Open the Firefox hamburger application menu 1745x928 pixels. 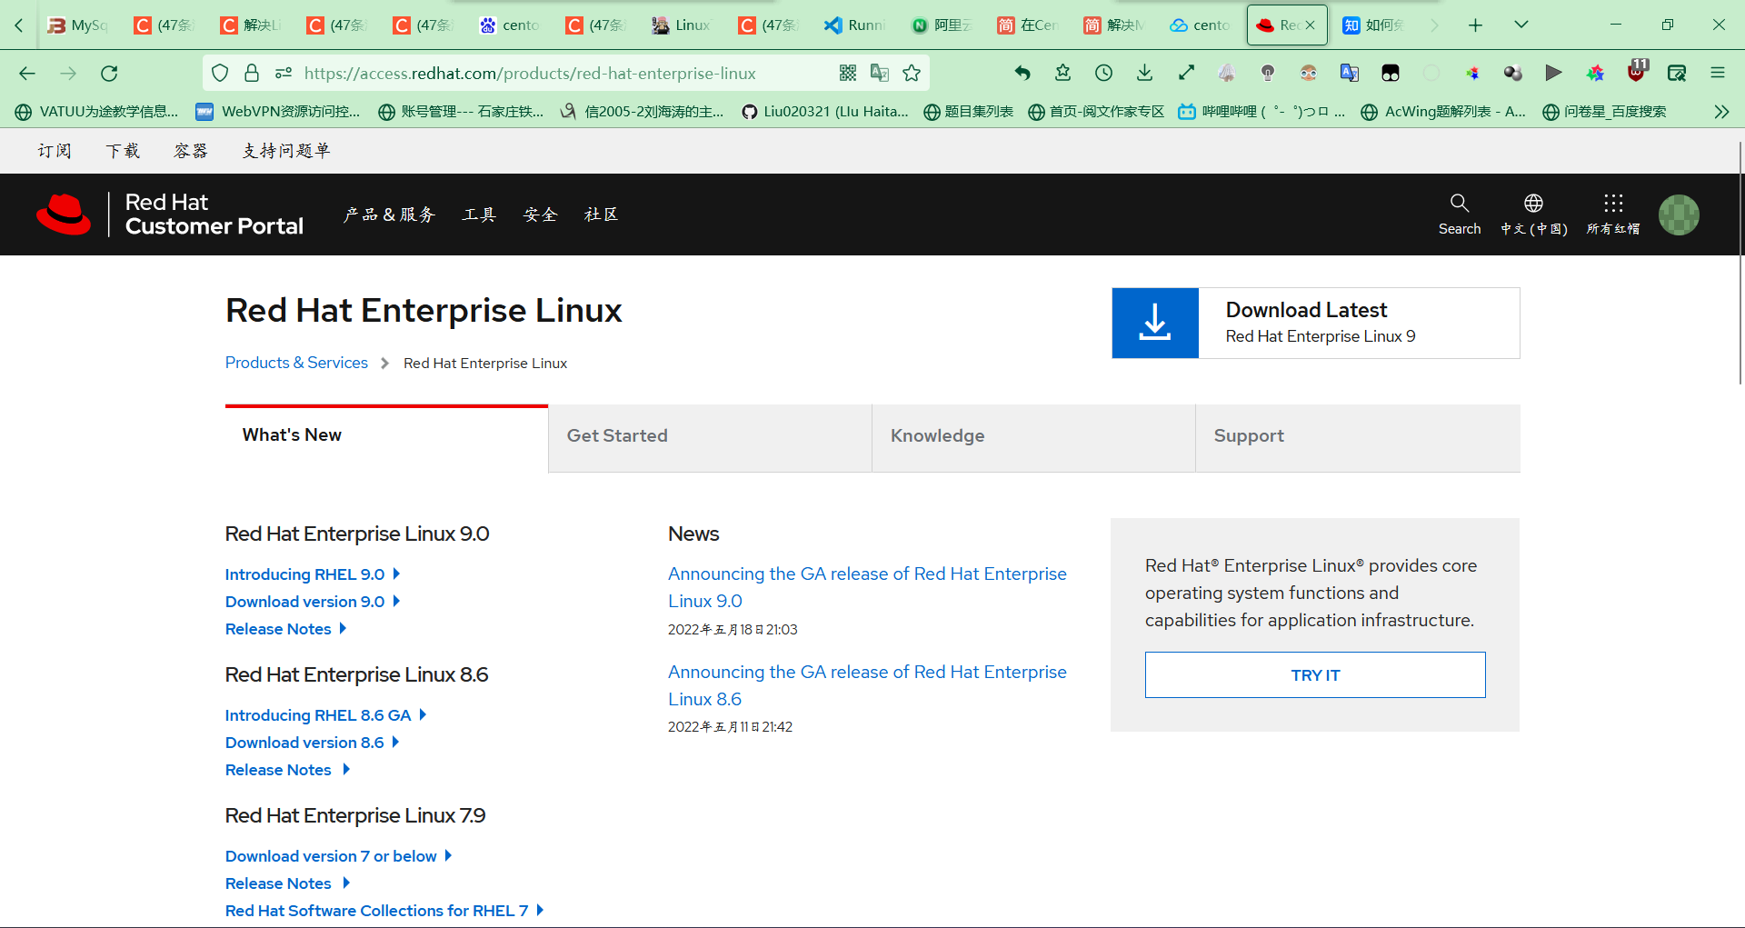point(1718,74)
